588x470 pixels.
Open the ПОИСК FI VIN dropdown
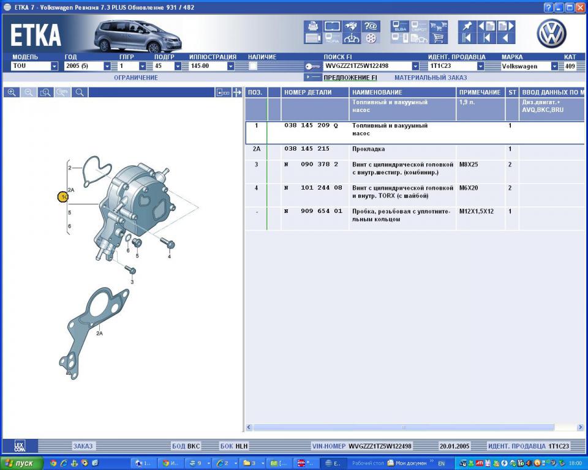(415, 66)
